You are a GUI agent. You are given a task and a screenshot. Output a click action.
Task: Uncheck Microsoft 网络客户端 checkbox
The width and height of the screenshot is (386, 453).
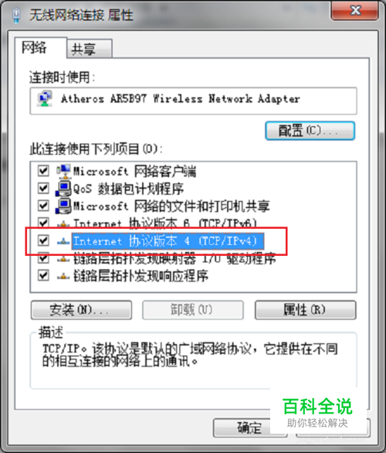[43, 171]
